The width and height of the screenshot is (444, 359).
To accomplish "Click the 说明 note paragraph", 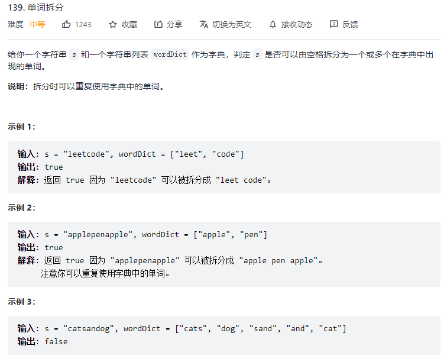I will pyautogui.click(x=86, y=86).
